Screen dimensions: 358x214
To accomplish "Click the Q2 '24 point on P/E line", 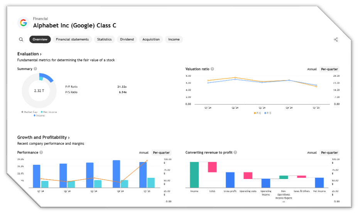I will pyautogui.click(x=235, y=78).
